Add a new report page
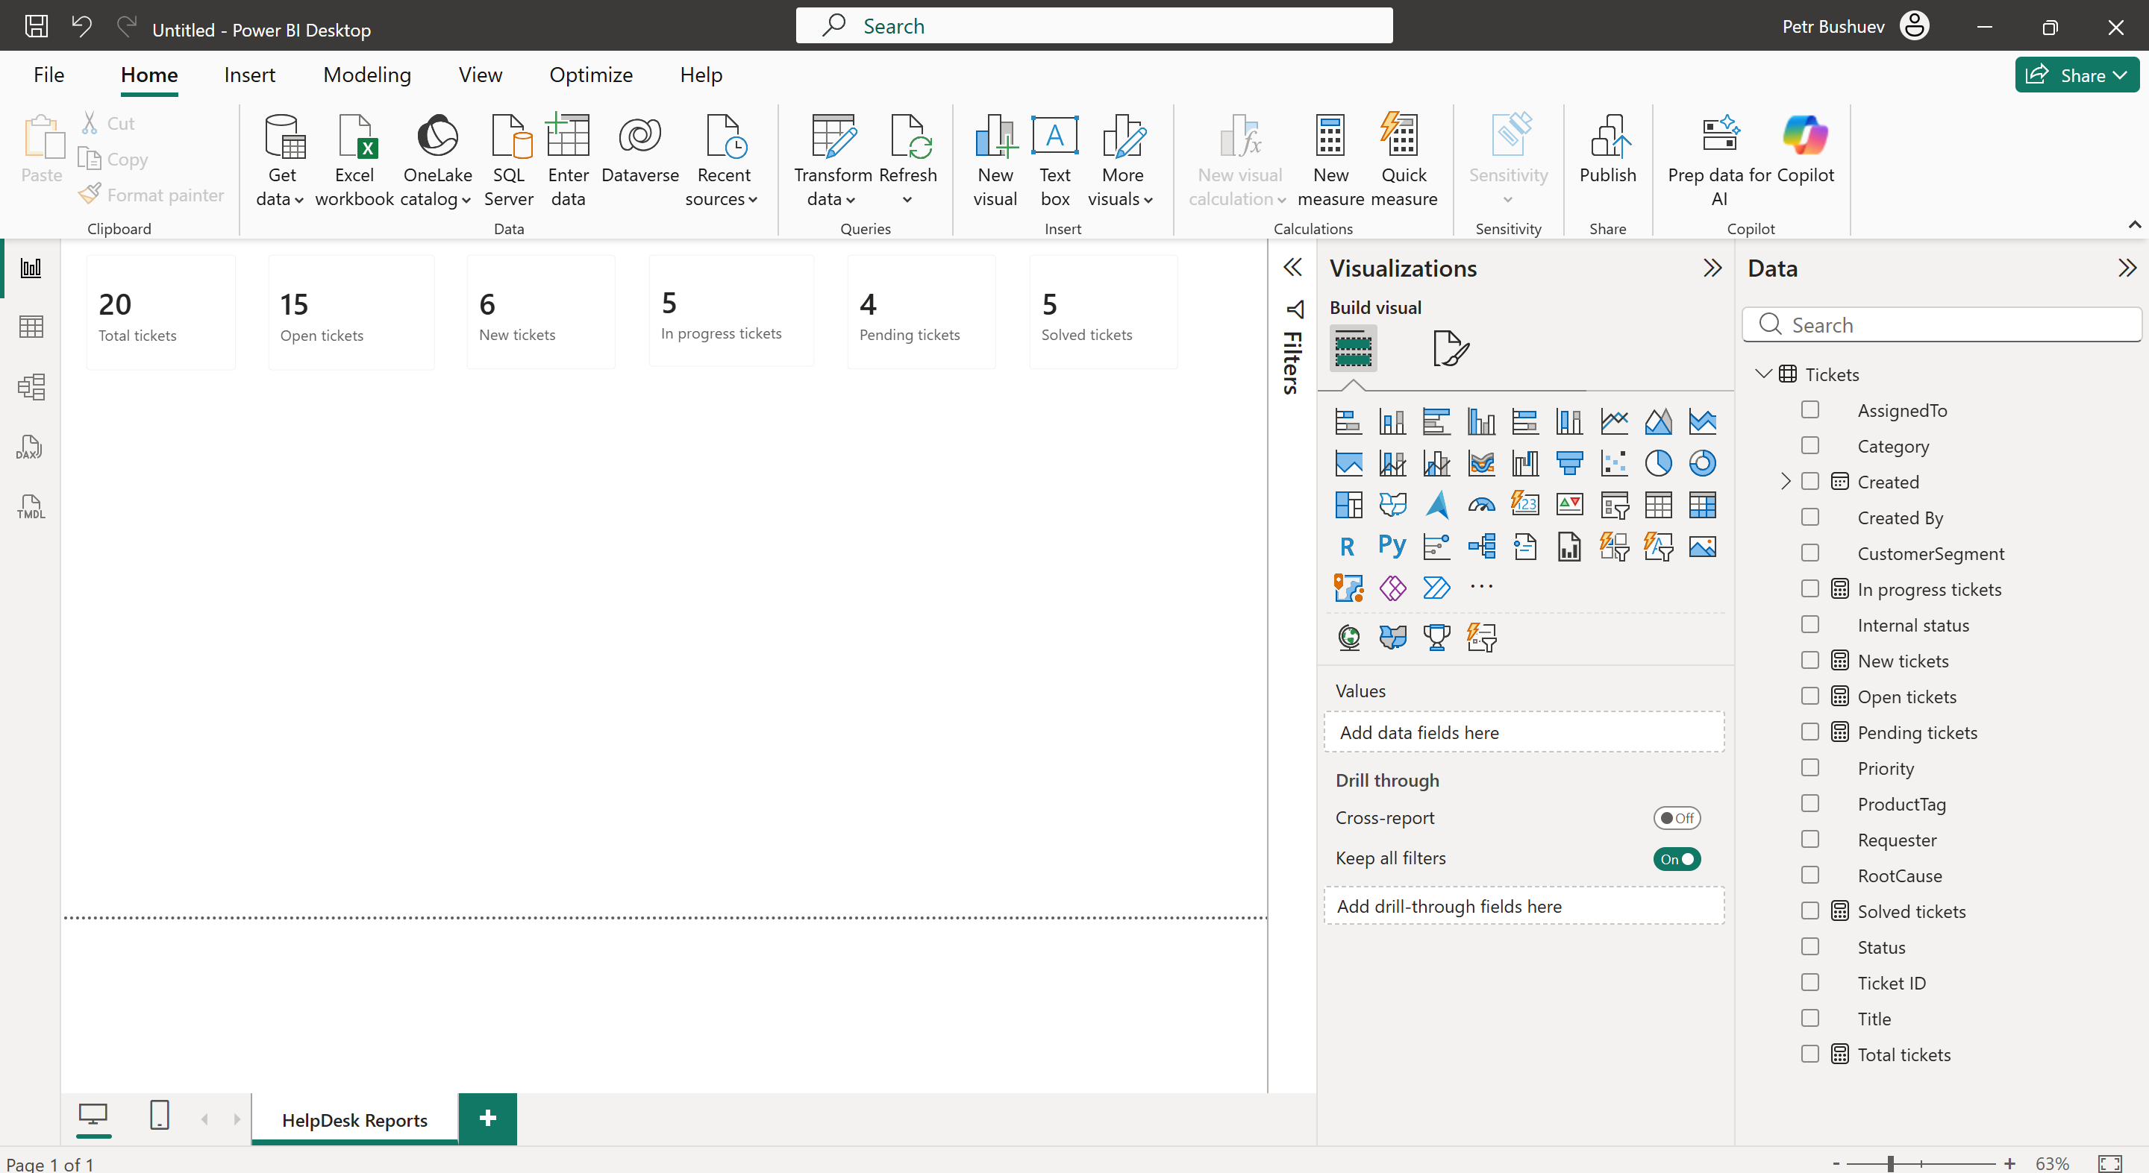This screenshot has height=1173, width=2149. point(488,1118)
